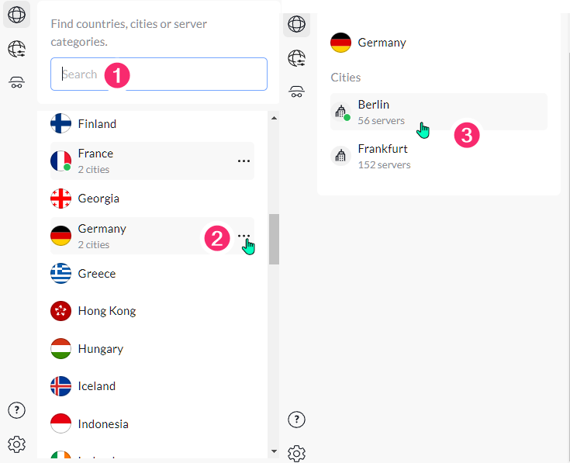Connect to Georgia
This screenshot has height=463, width=570.
click(x=98, y=199)
